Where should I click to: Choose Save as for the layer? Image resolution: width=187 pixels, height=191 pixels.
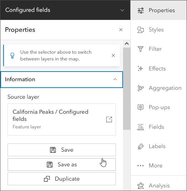(61, 165)
